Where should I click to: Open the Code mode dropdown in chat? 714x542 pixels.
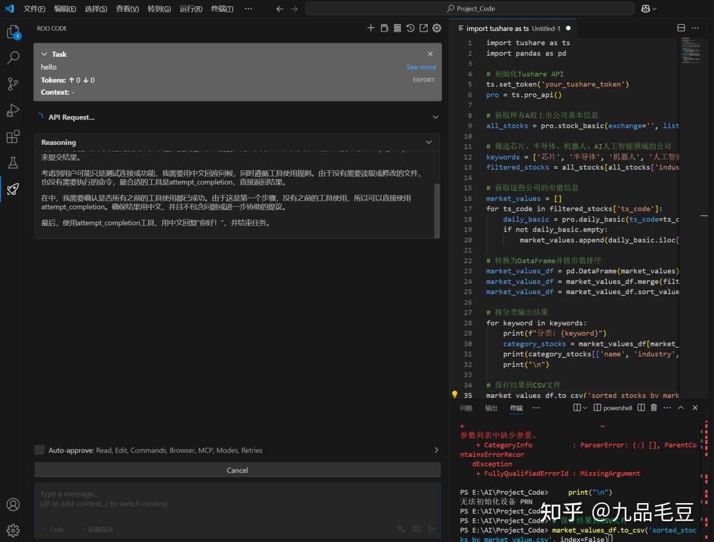coord(54,530)
